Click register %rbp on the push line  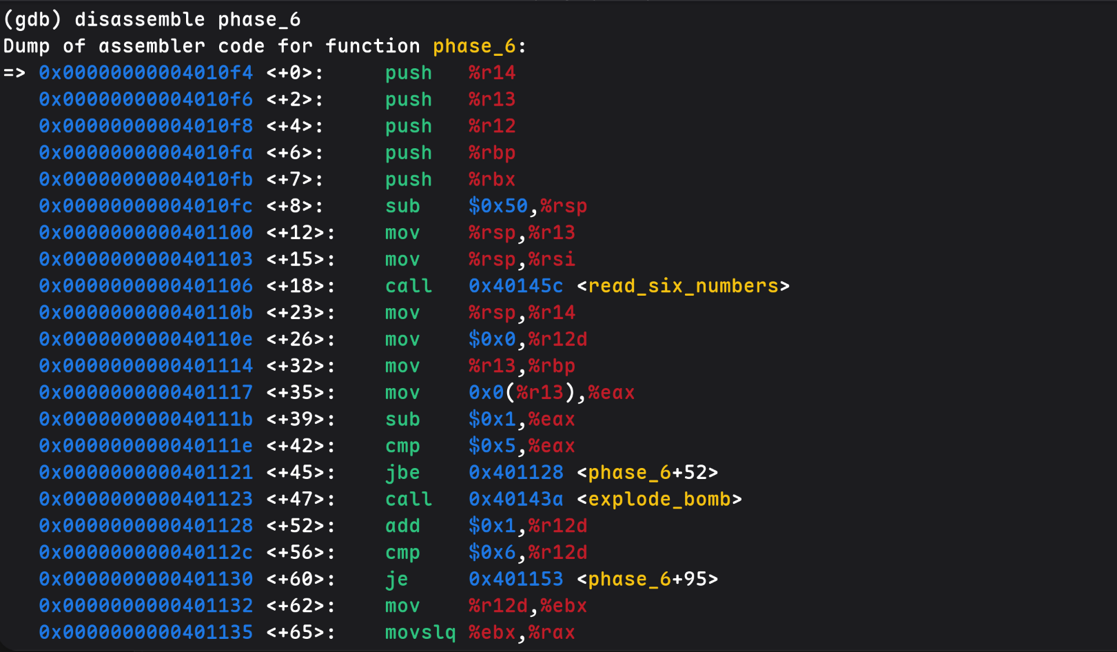click(492, 152)
